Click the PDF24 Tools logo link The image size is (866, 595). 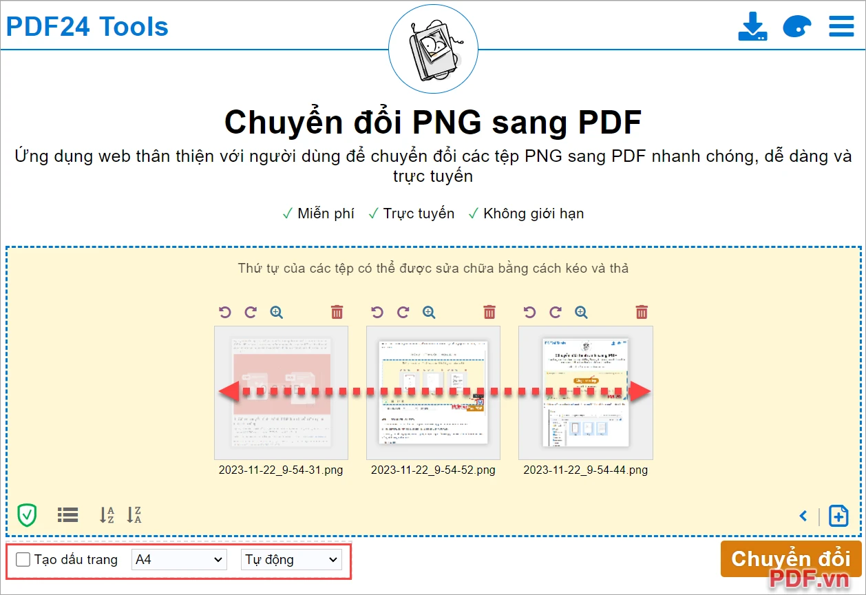[x=87, y=26]
